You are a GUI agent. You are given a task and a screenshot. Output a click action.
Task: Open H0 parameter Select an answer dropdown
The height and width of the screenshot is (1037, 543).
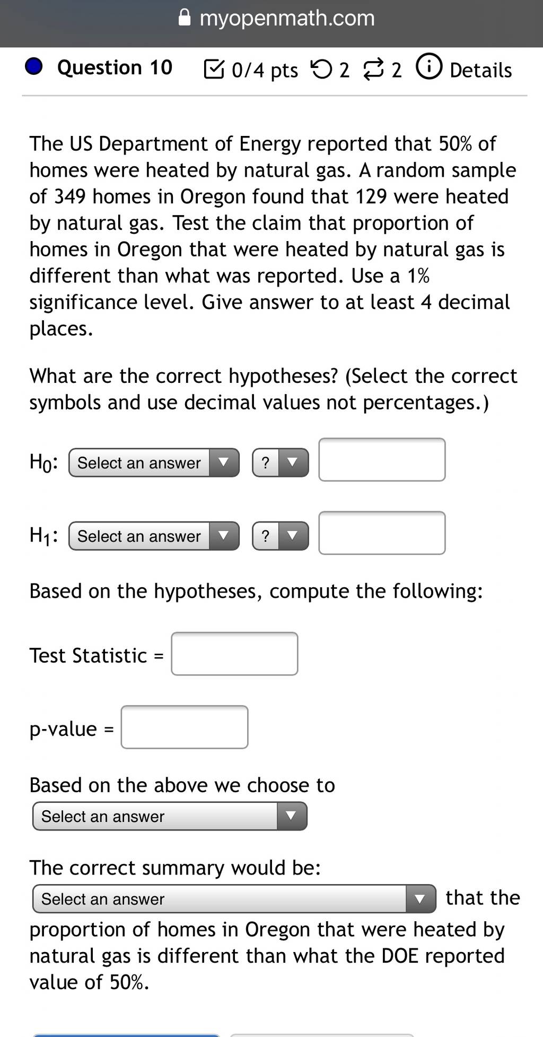tap(154, 462)
